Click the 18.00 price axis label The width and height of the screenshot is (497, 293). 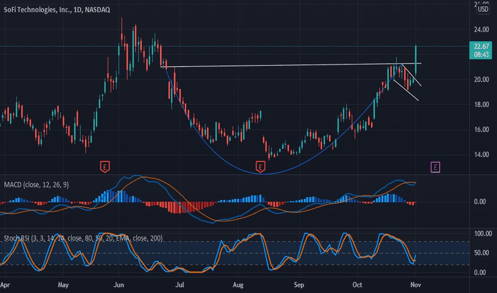point(482,104)
